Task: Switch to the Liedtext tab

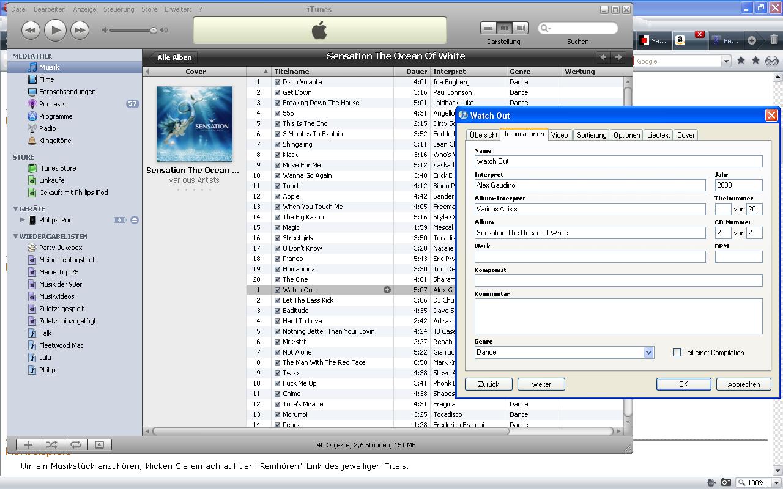Action: 659,135
